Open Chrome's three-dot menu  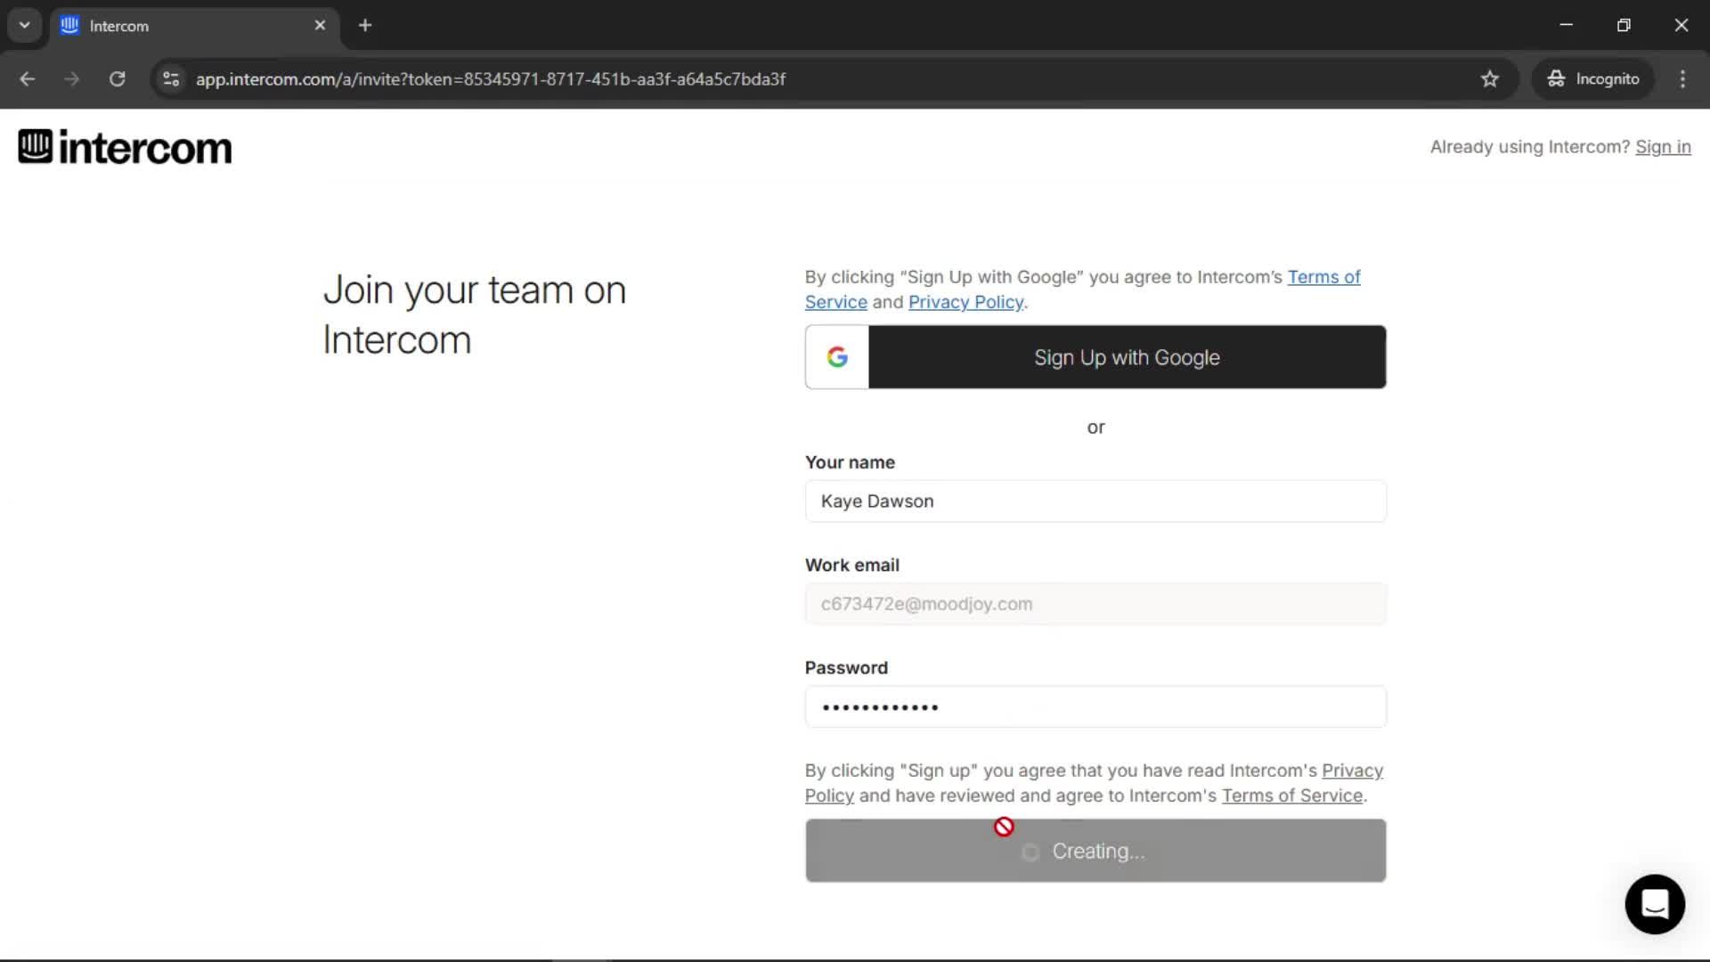point(1682,79)
